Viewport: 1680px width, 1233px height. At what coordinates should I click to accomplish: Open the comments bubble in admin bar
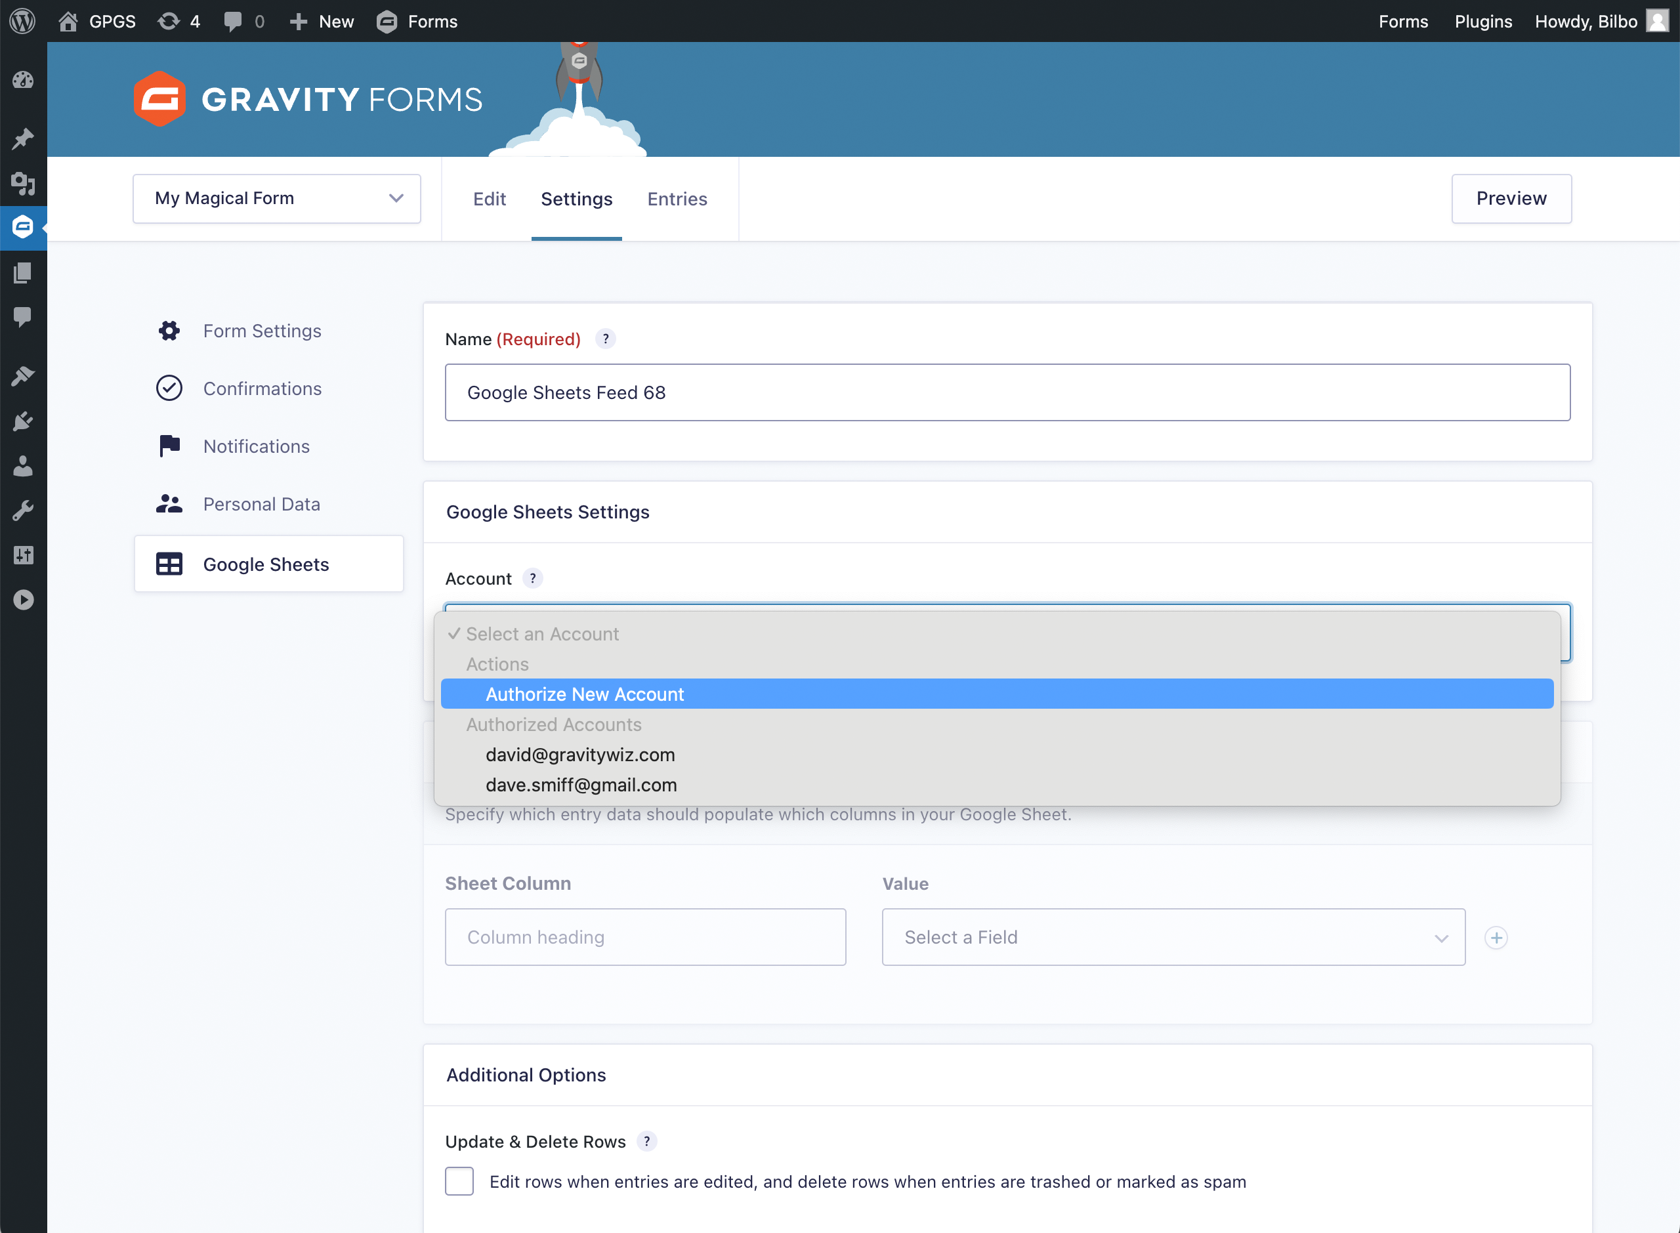[243, 21]
